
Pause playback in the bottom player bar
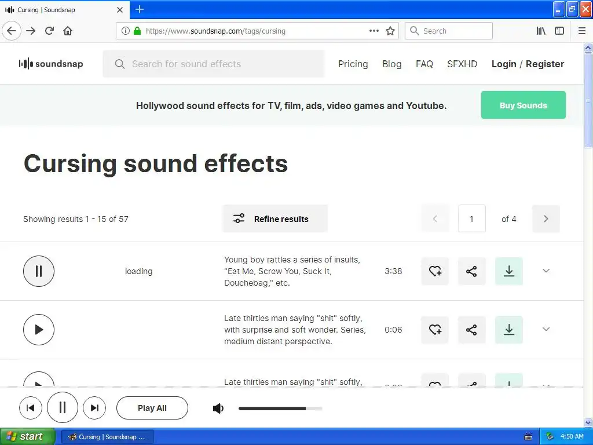[63, 407]
